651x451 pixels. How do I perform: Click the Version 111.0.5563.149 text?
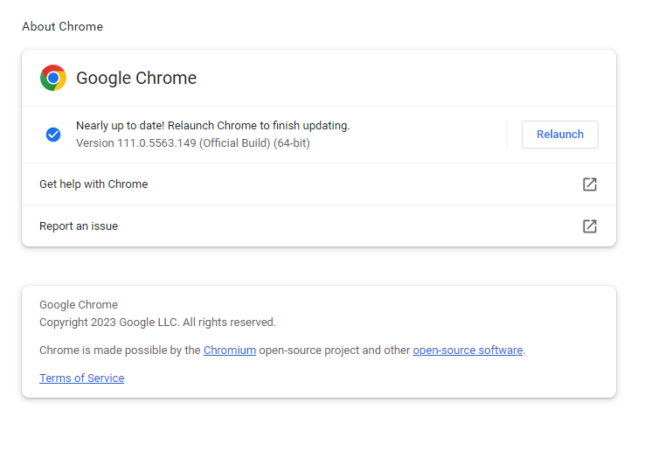coord(135,142)
